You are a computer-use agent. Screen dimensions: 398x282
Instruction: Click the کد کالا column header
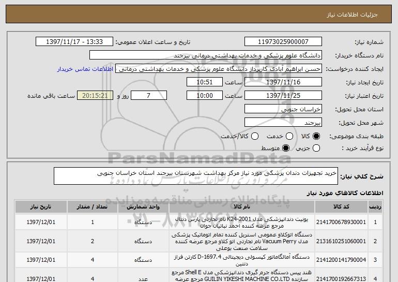pos(341,207)
